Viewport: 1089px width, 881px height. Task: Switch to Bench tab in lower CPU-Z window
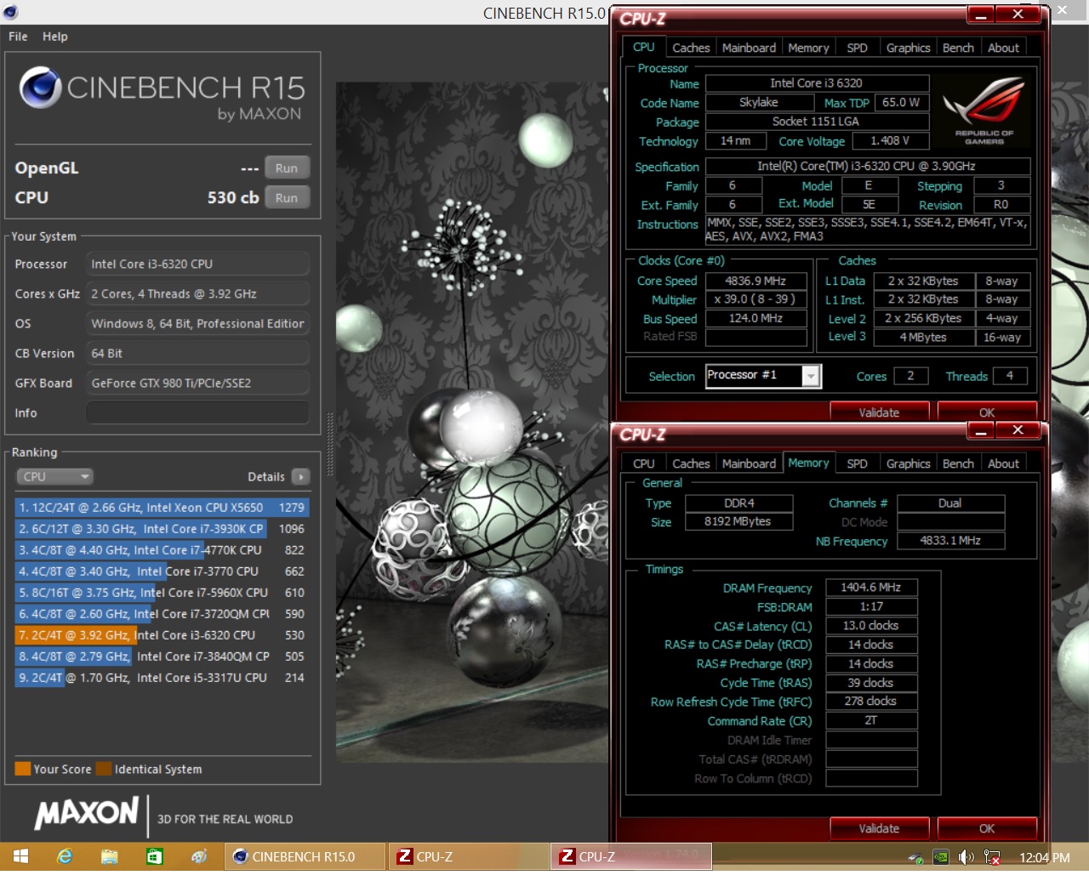pyautogui.click(x=958, y=464)
